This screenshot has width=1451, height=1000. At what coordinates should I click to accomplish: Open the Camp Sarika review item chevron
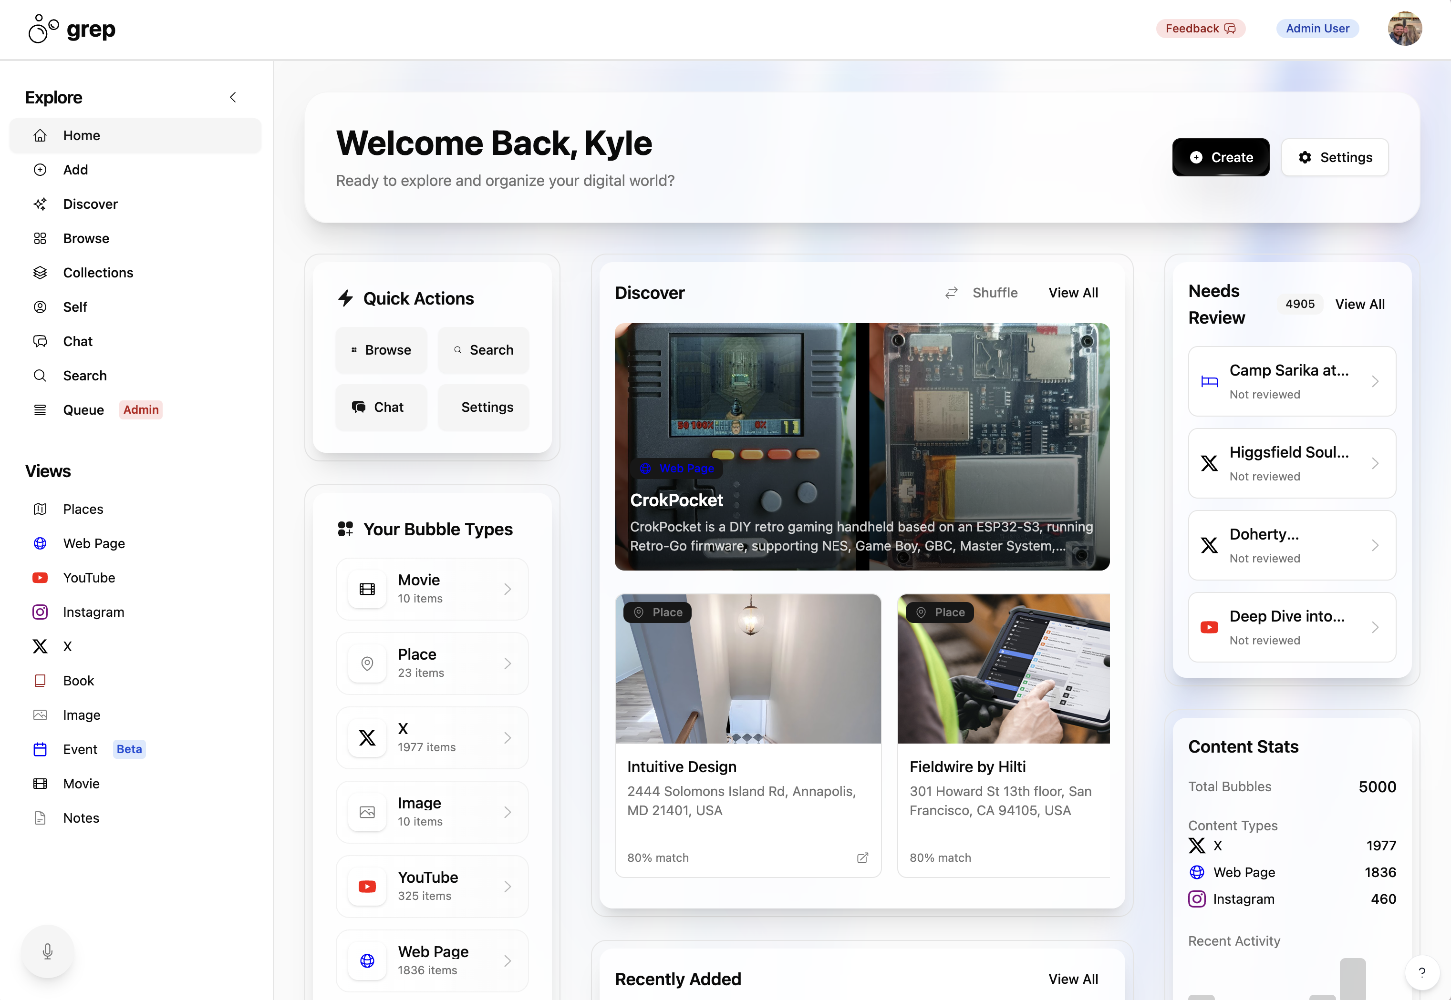coord(1375,382)
